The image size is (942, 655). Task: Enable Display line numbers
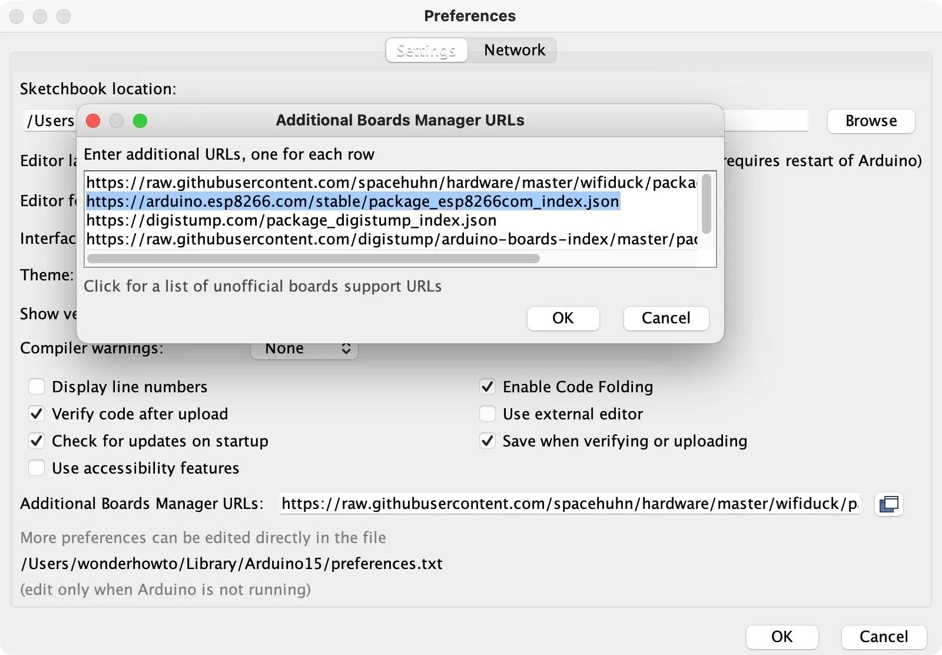tap(37, 386)
